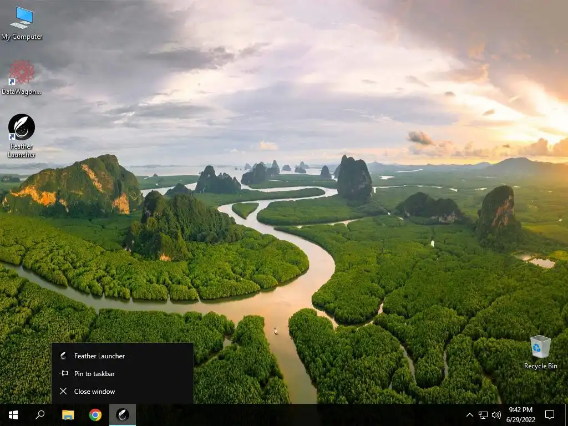This screenshot has height=426, width=568.
Task: Choose Close window in the jump list
Action: coord(123,391)
